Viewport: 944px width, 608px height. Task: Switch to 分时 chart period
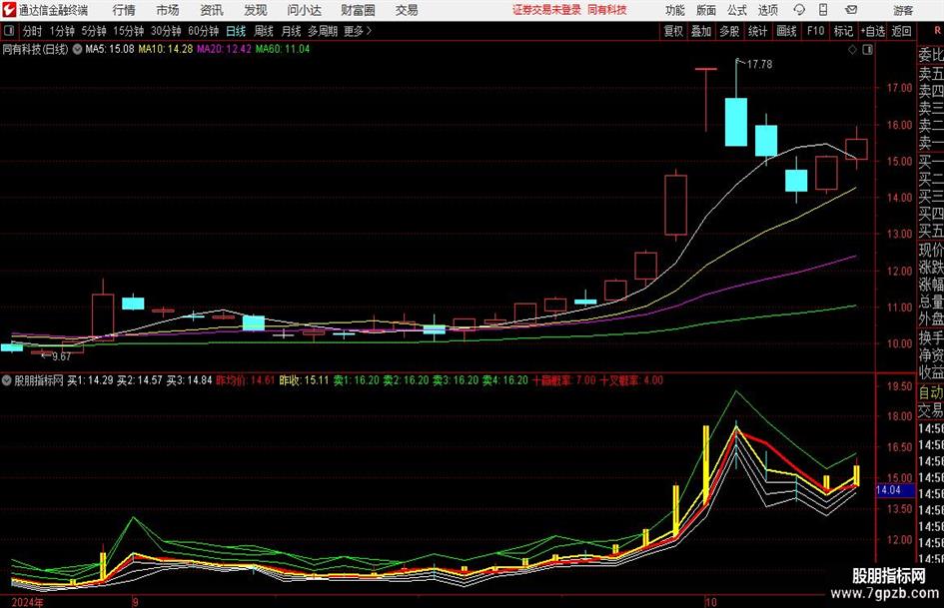[32, 31]
